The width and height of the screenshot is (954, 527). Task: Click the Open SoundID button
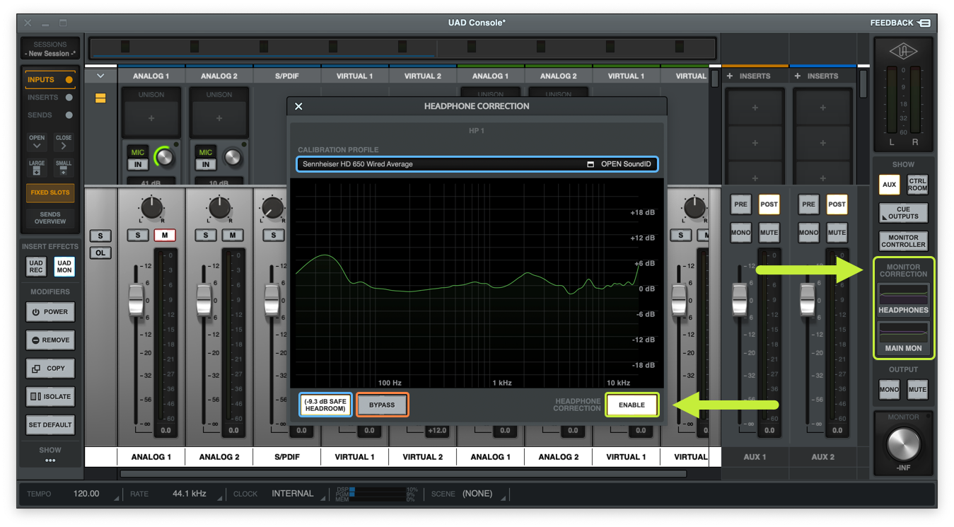pos(619,164)
